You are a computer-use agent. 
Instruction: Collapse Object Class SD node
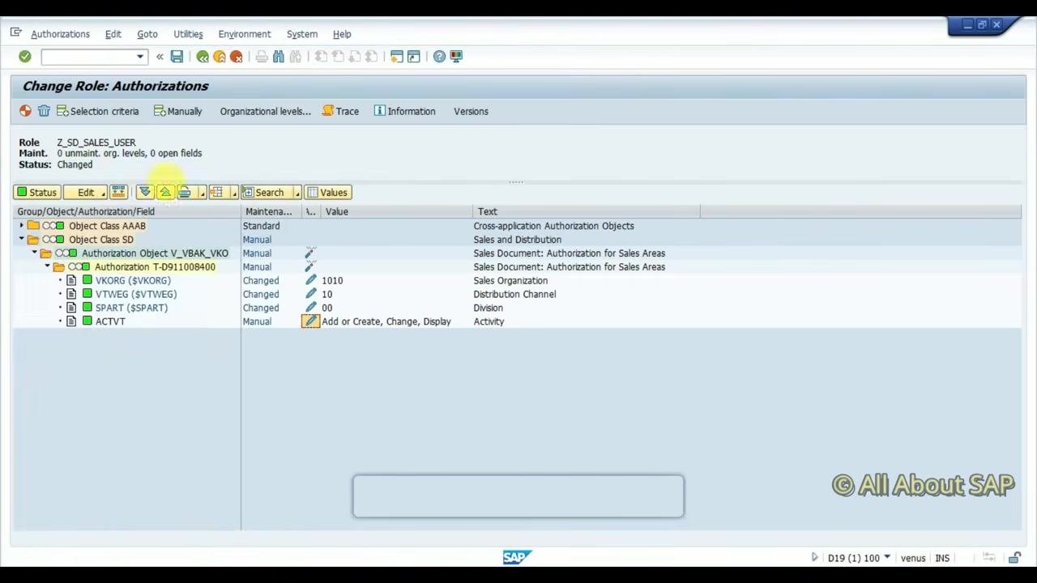pos(22,240)
